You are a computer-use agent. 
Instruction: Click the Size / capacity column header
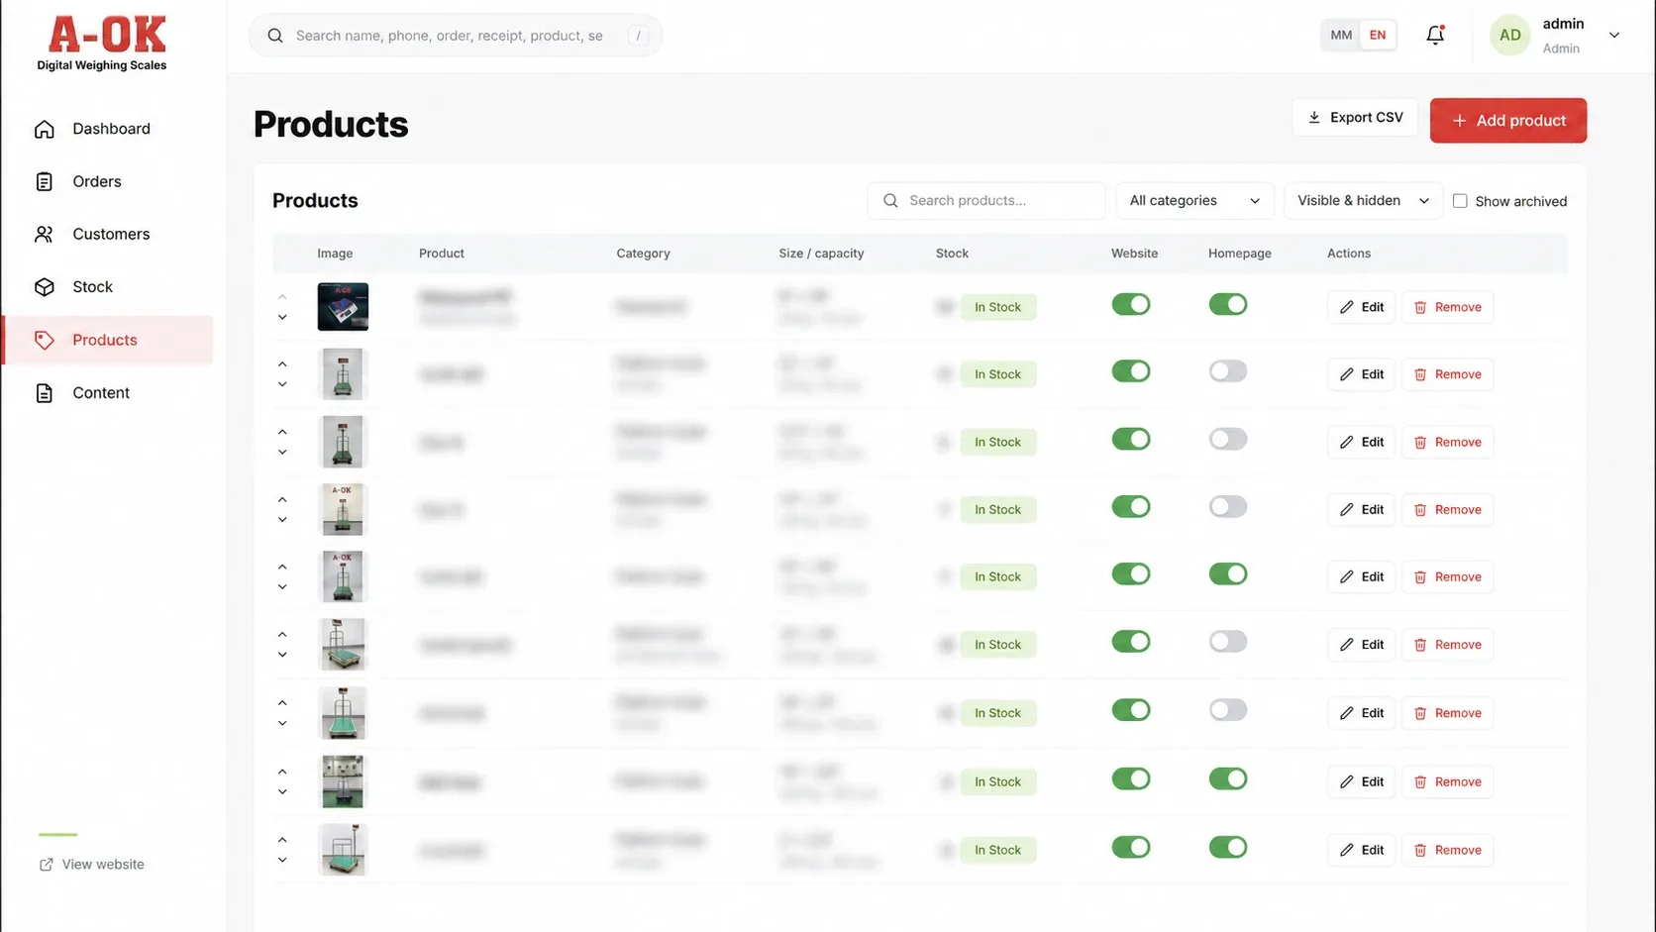point(821,254)
